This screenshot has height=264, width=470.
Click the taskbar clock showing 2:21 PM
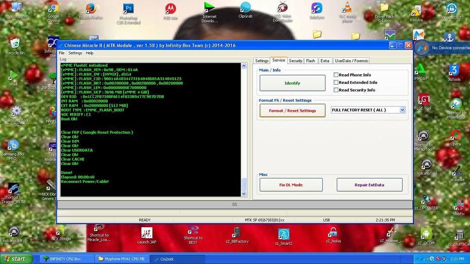point(457,259)
